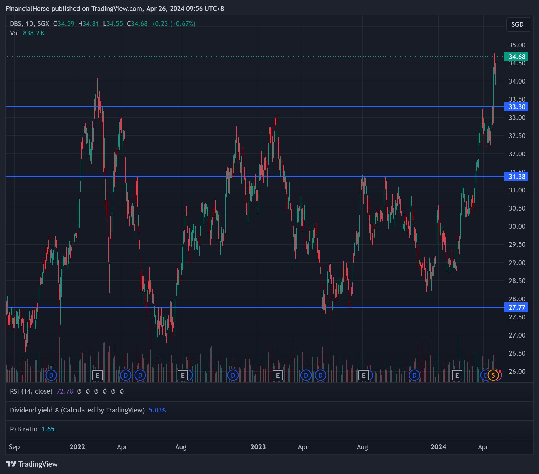
Task: Open the dividend D marker nearest the Apr 2022 label
Action: [x=126, y=375]
